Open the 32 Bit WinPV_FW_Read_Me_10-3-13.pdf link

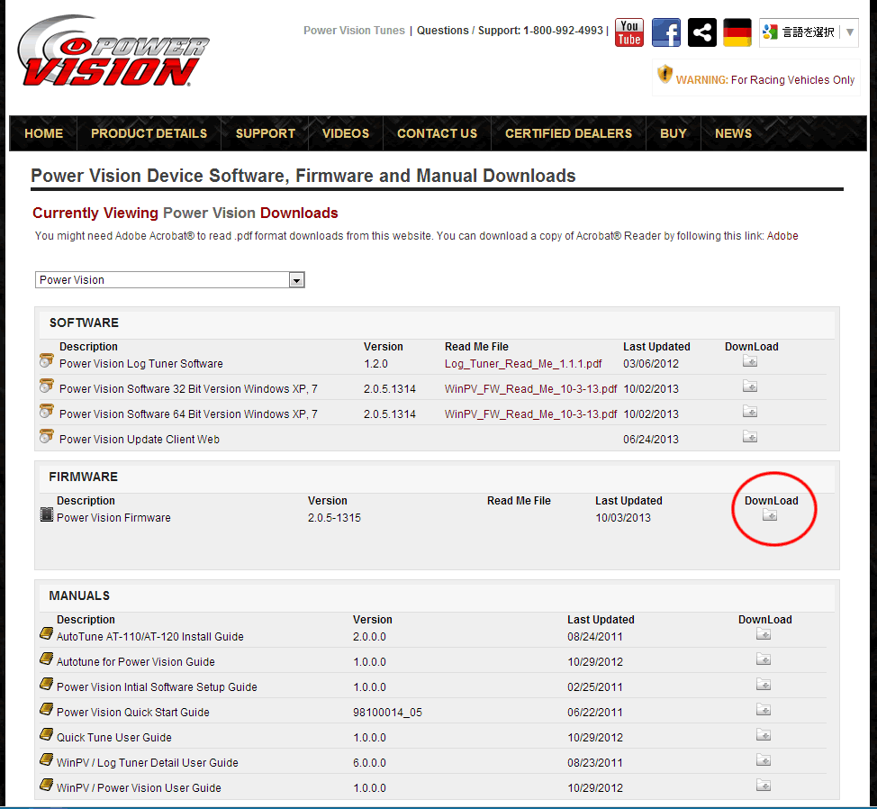pyautogui.click(x=530, y=389)
